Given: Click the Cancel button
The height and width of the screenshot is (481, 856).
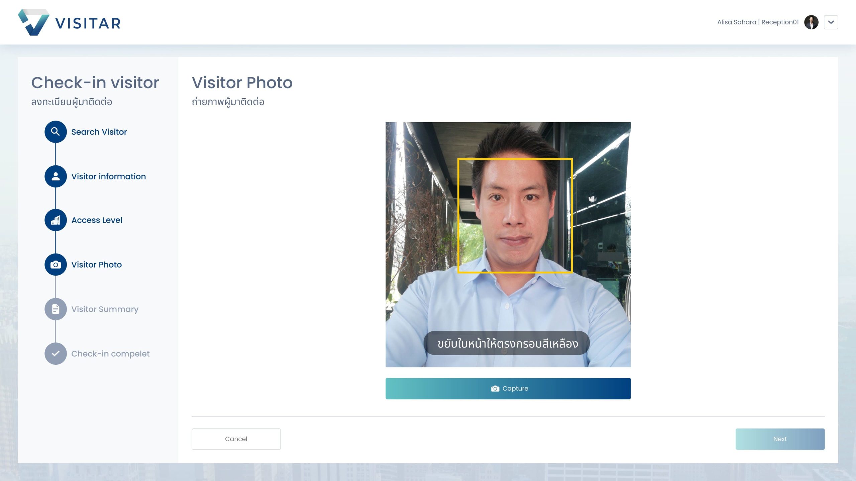Looking at the screenshot, I should point(236,439).
